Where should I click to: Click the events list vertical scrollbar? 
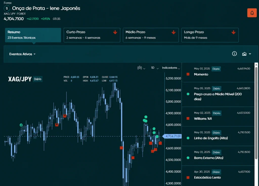[x=256, y=113]
